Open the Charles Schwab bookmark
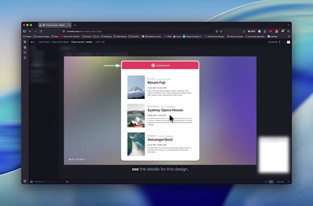 (192, 36)
